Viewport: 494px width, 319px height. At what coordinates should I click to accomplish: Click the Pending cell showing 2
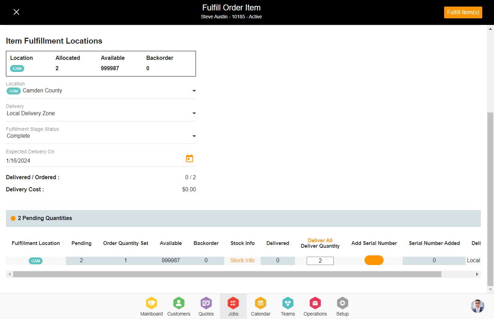(x=81, y=260)
